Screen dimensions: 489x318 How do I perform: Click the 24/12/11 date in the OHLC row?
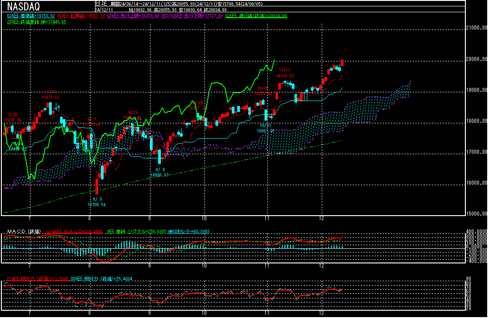(104, 10)
